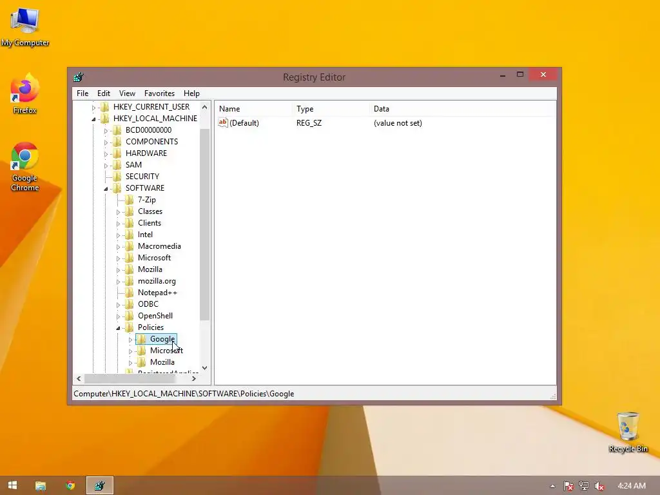Expand the Classes key
Screen dimensions: 660x495
[118, 212]
